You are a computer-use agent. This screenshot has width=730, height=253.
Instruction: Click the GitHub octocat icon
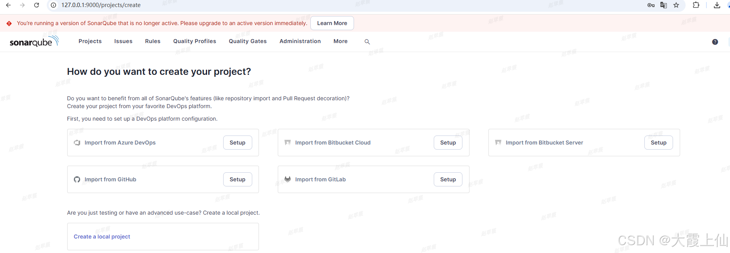(x=77, y=179)
